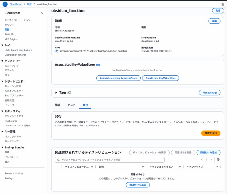
Task: Open ディストリビューション in sidebar
Action: (17, 20)
